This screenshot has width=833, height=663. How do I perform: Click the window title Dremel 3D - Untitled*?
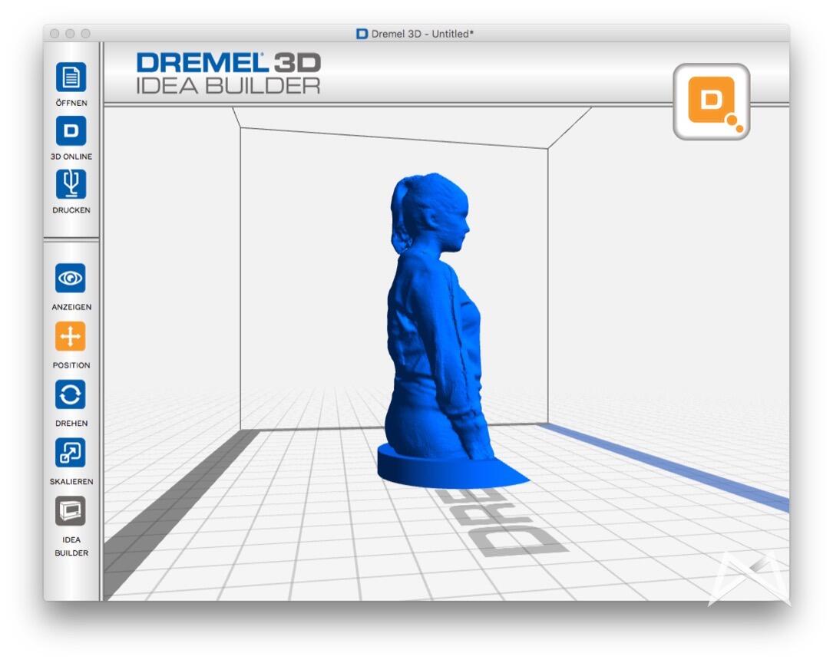coord(422,34)
